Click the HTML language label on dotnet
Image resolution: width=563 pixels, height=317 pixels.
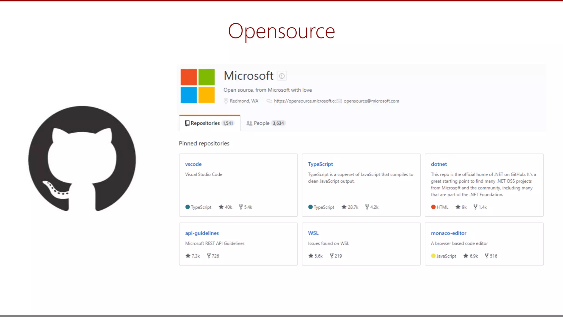tap(442, 207)
